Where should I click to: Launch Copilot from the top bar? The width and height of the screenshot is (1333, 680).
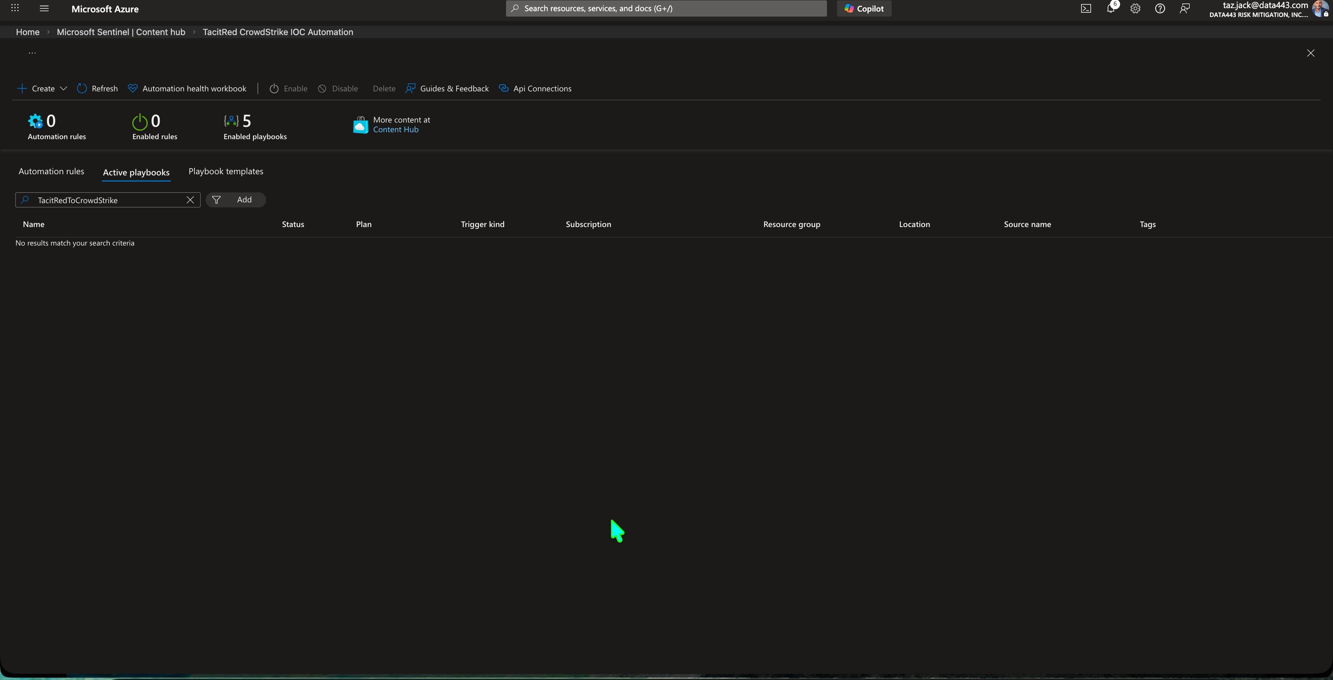tap(864, 8)
